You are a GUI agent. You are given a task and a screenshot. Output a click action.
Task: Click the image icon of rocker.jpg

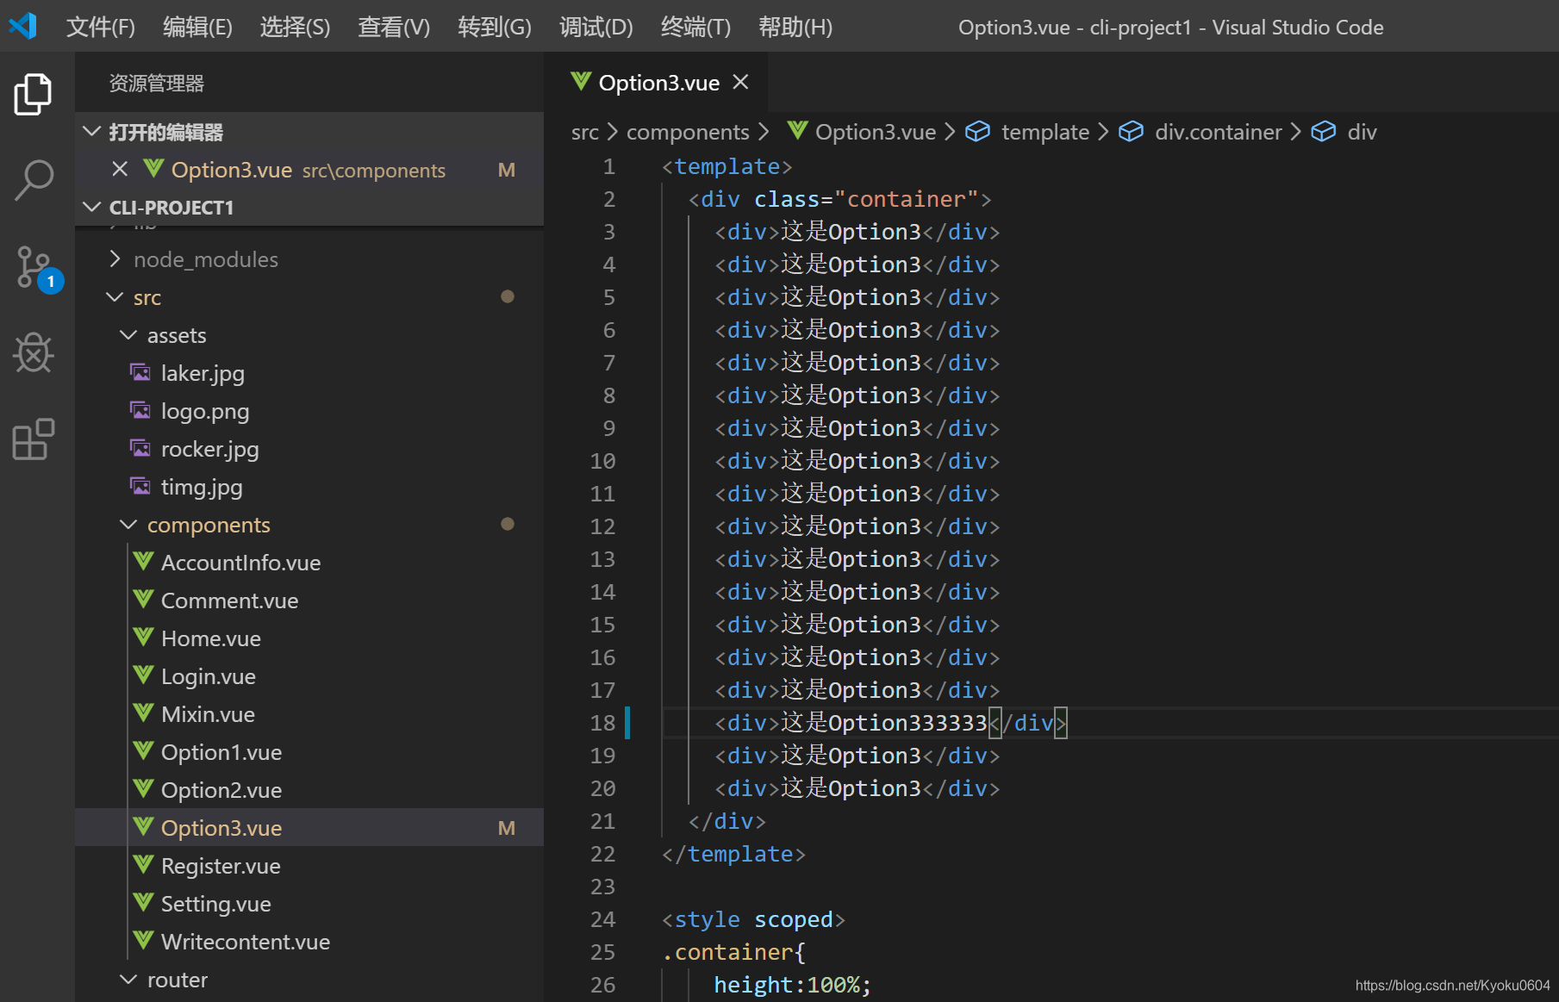pos(140,448)
